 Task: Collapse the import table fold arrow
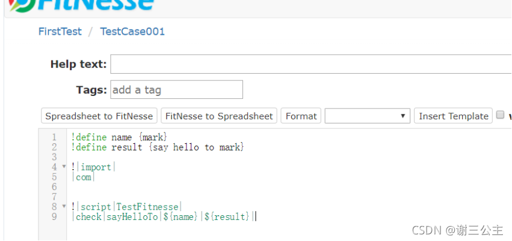click(64, 167)
